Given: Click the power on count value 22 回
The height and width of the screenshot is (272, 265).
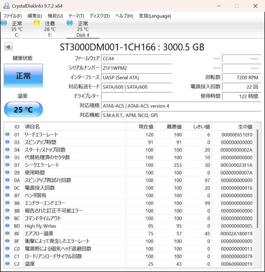Looking at the screenshot, I should (x=242, y=87).
